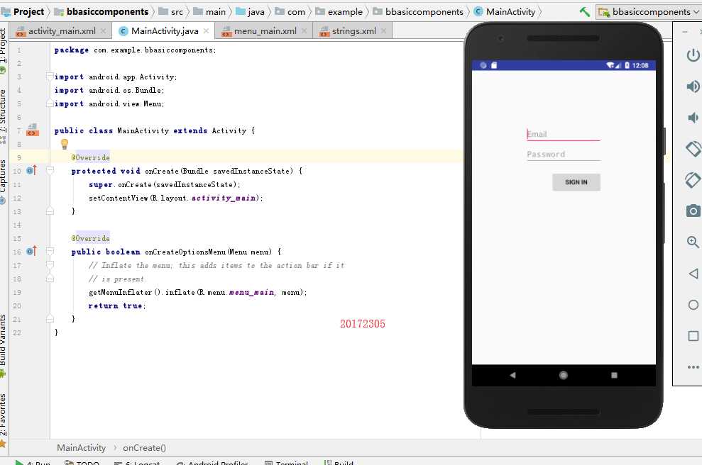Viewport: 702px width, 465px height.
Task: Open the Run tool window
Action: click(33, 462)
